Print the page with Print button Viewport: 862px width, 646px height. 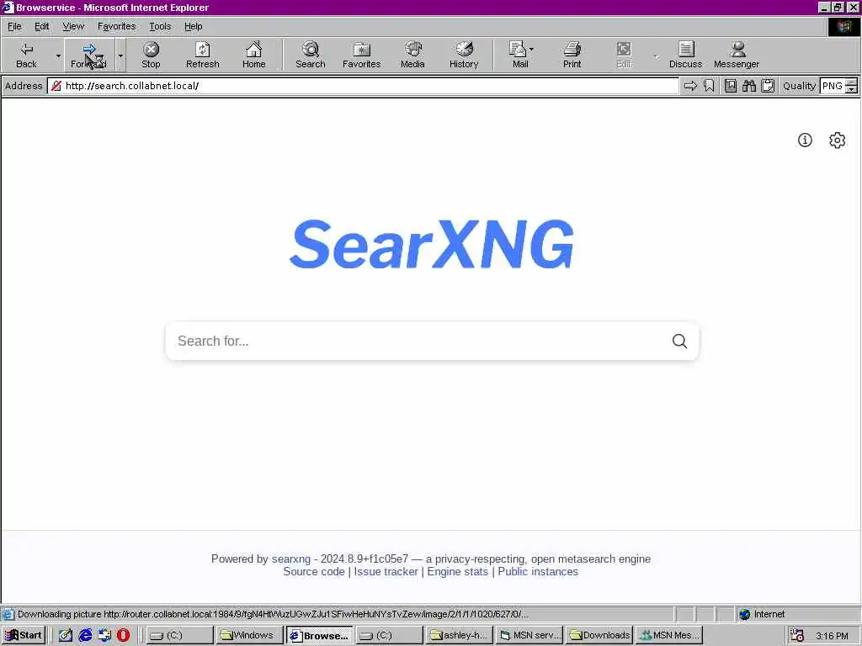572,55
